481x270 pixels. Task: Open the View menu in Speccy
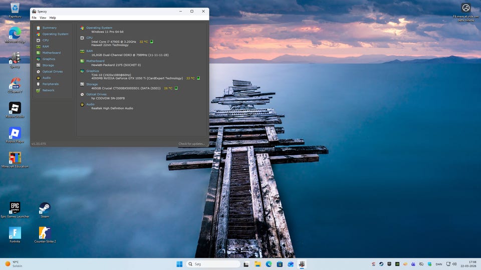click(x=43, y=17)
